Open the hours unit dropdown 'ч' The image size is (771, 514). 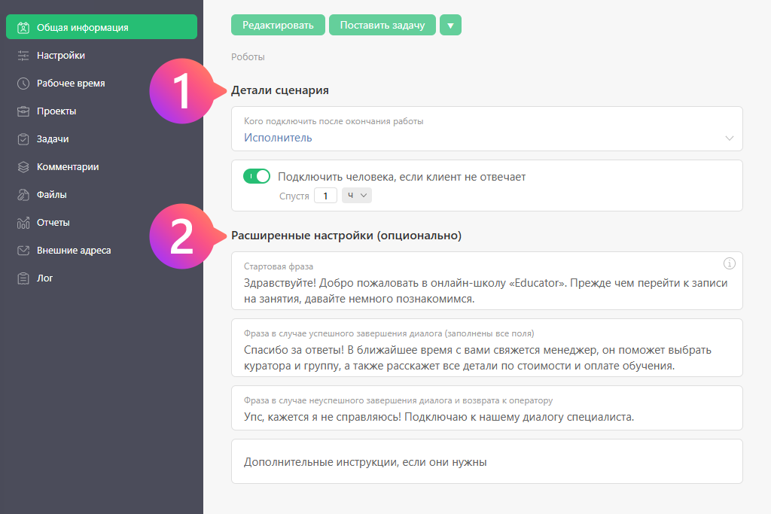[357, 196]
